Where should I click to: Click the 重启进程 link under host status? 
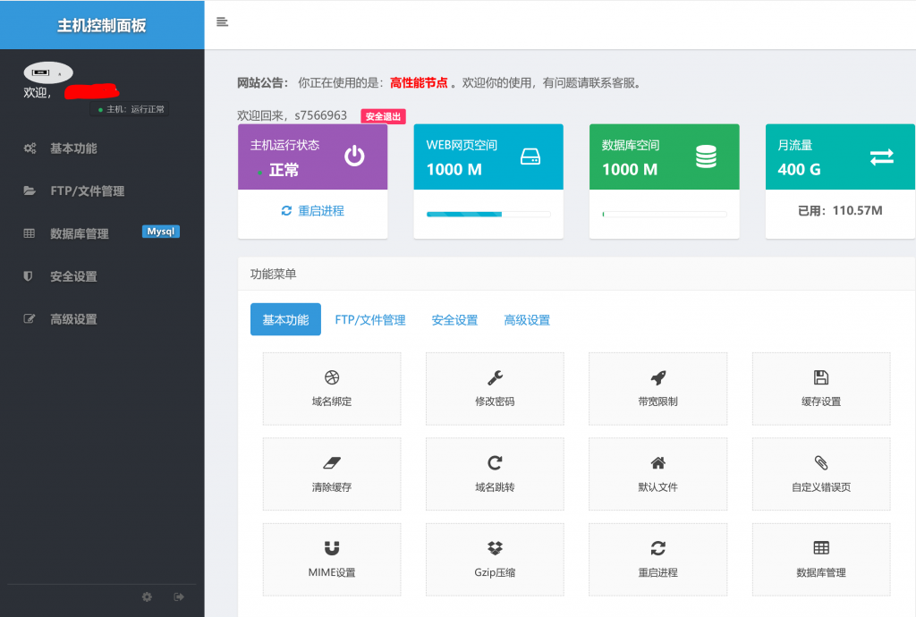(x=312, y=211)
